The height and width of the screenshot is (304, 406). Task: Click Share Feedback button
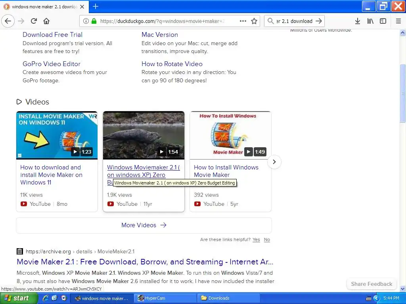372,284
